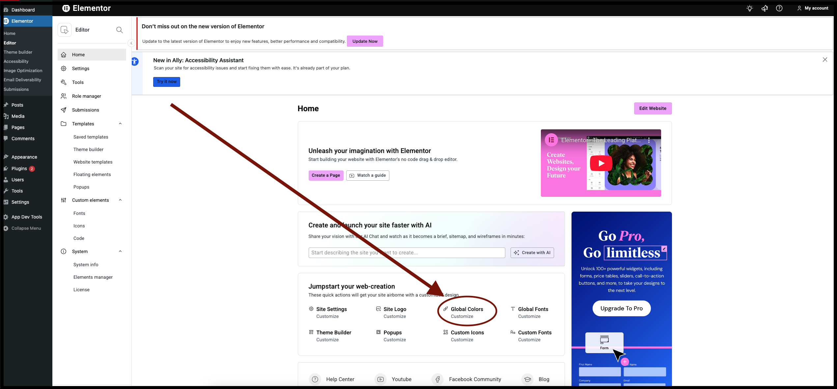Collapse the Templates section chevron
The width and height of the screenshot is (837, 389).
point(120,124)
